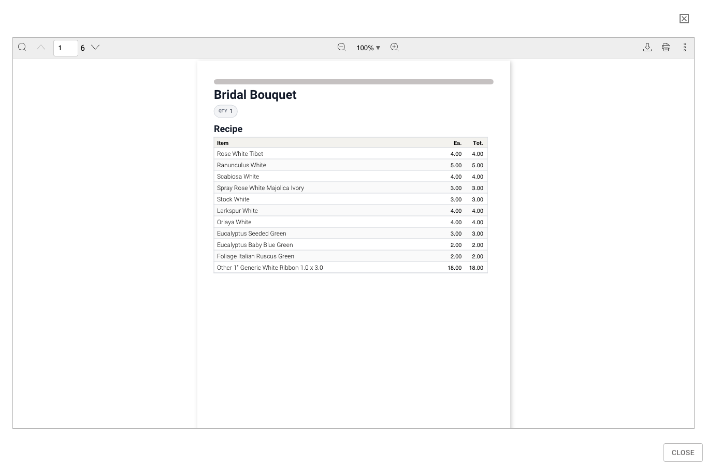Download the document
The height and width of the screenshot is (466, 707).
tap(647, 47)
